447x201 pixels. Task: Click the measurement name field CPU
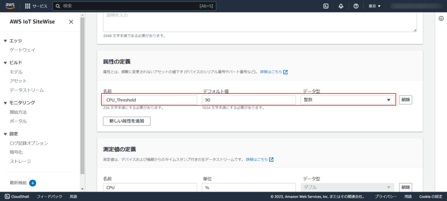[x=150, y=188]
